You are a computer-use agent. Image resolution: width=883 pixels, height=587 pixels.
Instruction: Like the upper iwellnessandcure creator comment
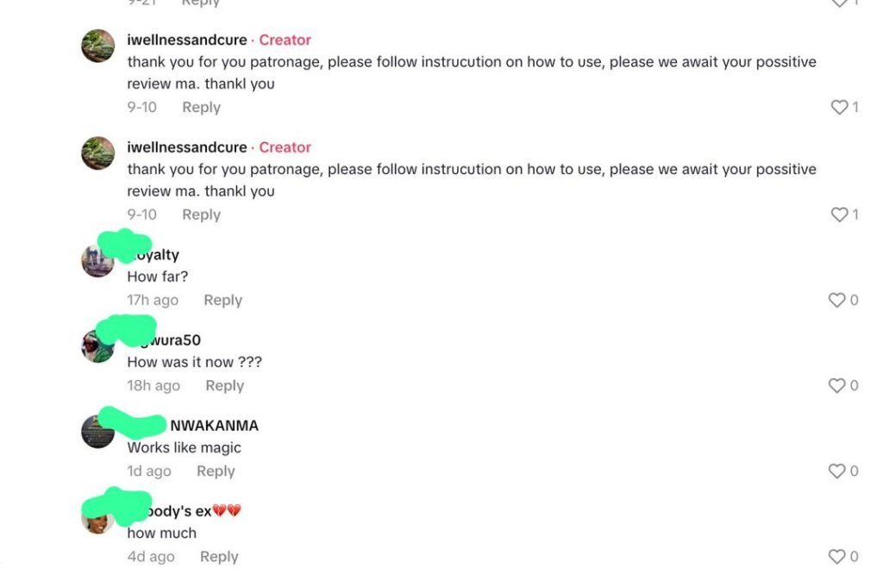[839, 107]
